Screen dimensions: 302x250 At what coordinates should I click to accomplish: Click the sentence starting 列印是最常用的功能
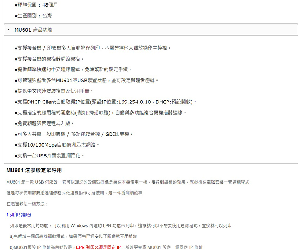(x=121, y=225)
